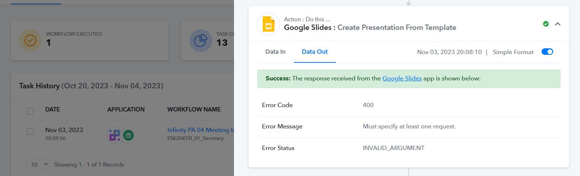The image size is (580, 176).
Task: Click the Google Slides app icon
Action: pyautogui.click(x=268, y=24)
